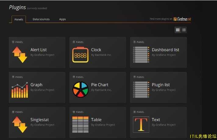Click 'By Grafana Project' under Dashboard list
217x140 pixels.
164,55
